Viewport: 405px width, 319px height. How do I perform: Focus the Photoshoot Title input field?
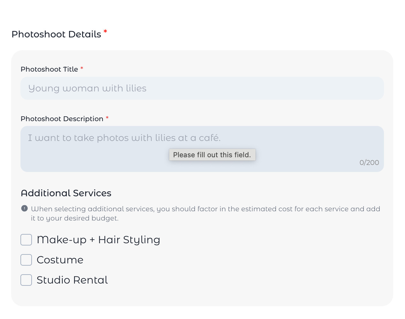click(x=202, y=88)
